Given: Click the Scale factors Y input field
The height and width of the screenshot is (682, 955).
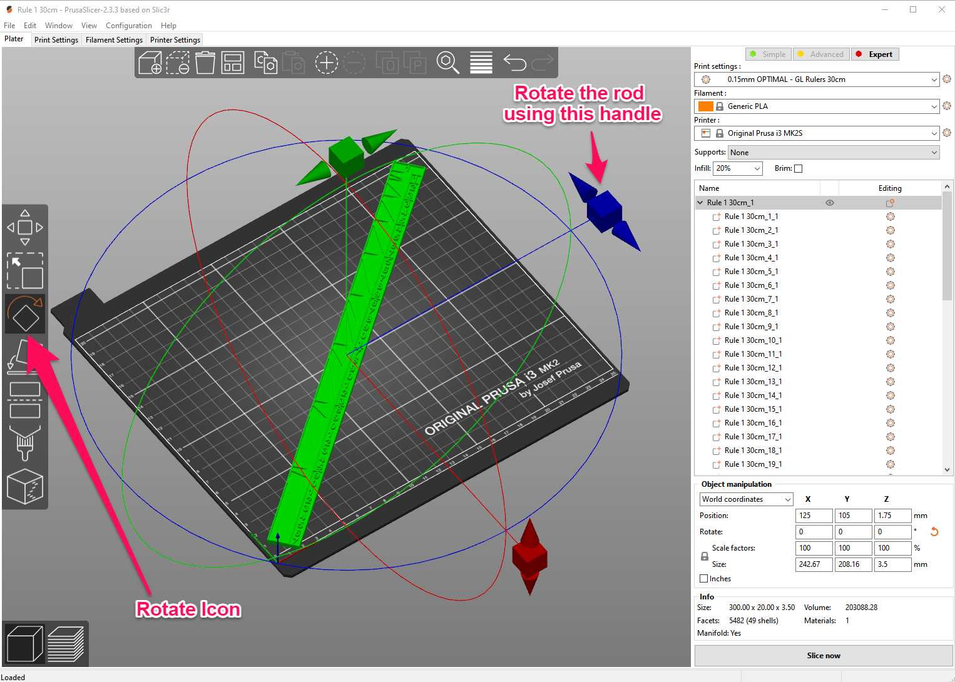Looking at the screenshot, I should click(x=854, y=548).
